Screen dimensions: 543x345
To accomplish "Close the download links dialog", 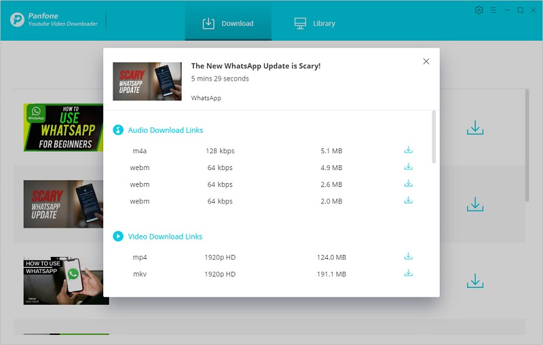I will (x=426, y=62).
